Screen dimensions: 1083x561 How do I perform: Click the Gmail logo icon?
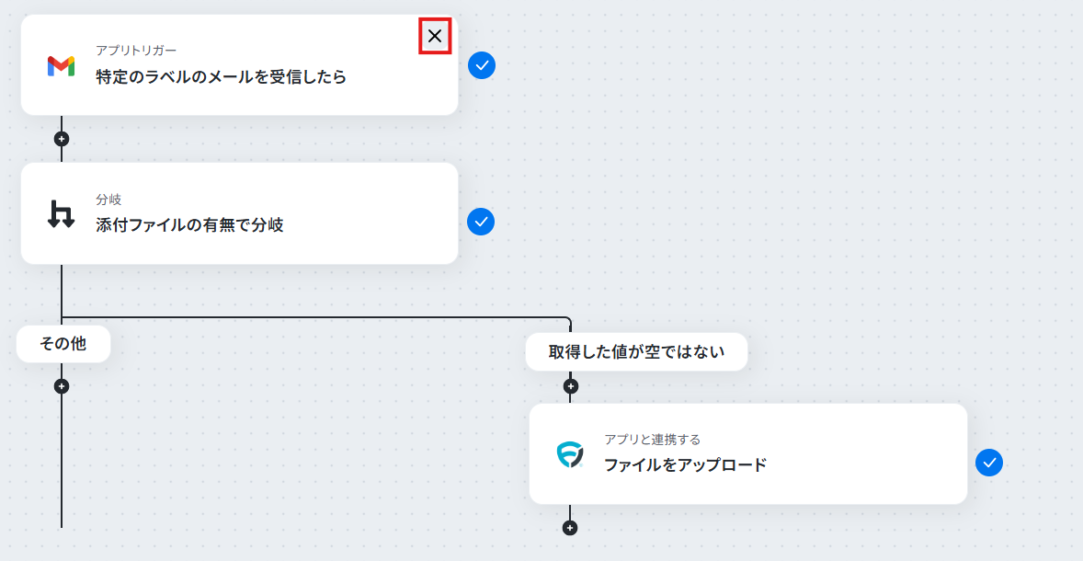[x=61, y=65]
